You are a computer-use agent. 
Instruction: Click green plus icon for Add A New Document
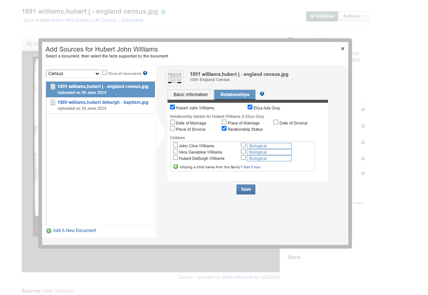[x=49, y=231]
